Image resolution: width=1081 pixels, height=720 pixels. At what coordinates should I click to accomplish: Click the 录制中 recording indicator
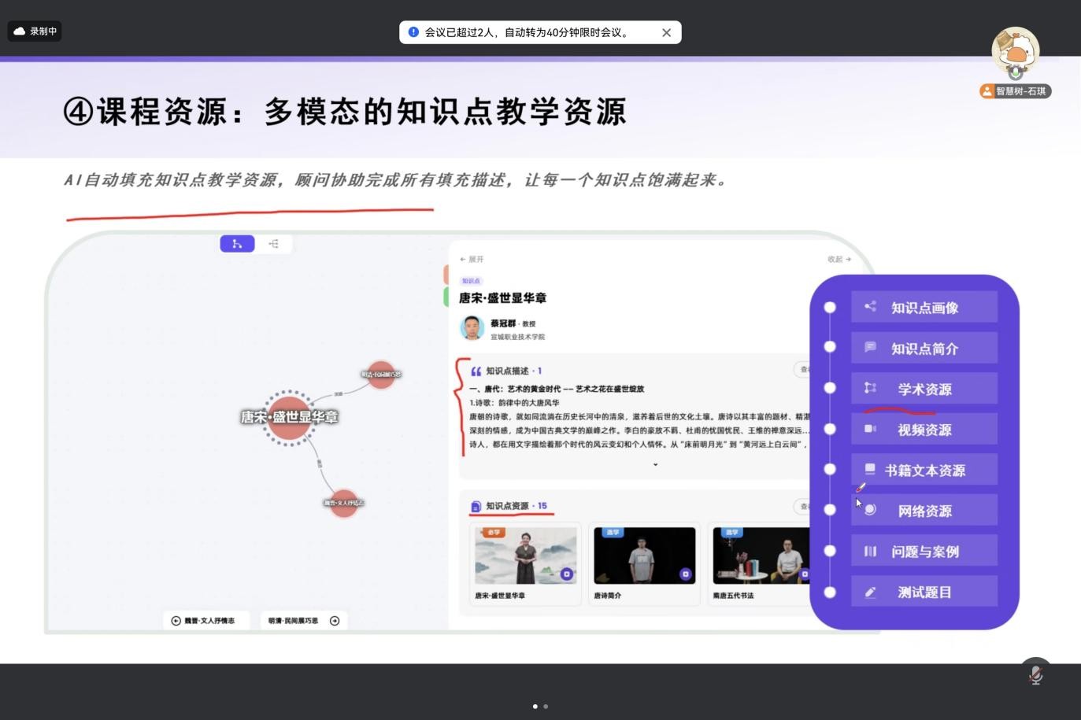coord(35,31)
